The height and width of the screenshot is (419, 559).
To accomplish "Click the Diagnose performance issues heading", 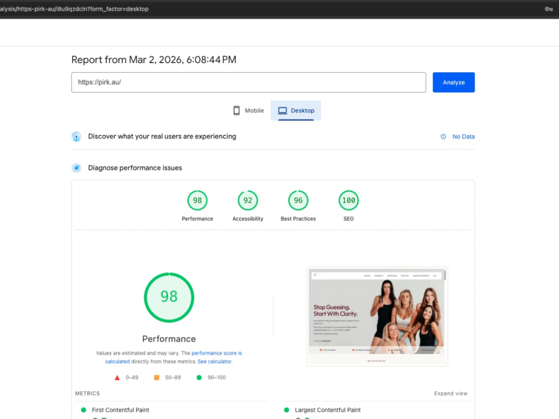I will coord(135,168).
